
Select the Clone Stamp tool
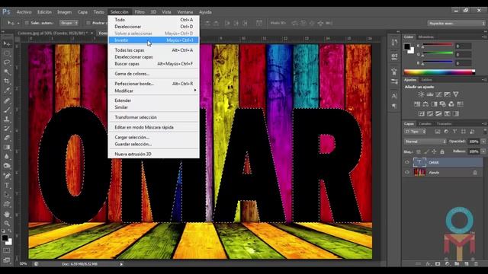[7, 119]
